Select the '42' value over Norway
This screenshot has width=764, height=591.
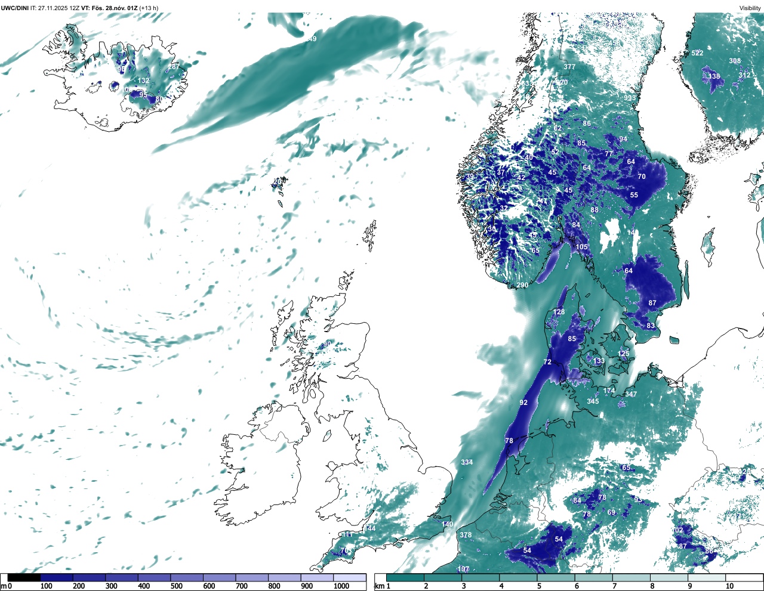tap(521, 178)
